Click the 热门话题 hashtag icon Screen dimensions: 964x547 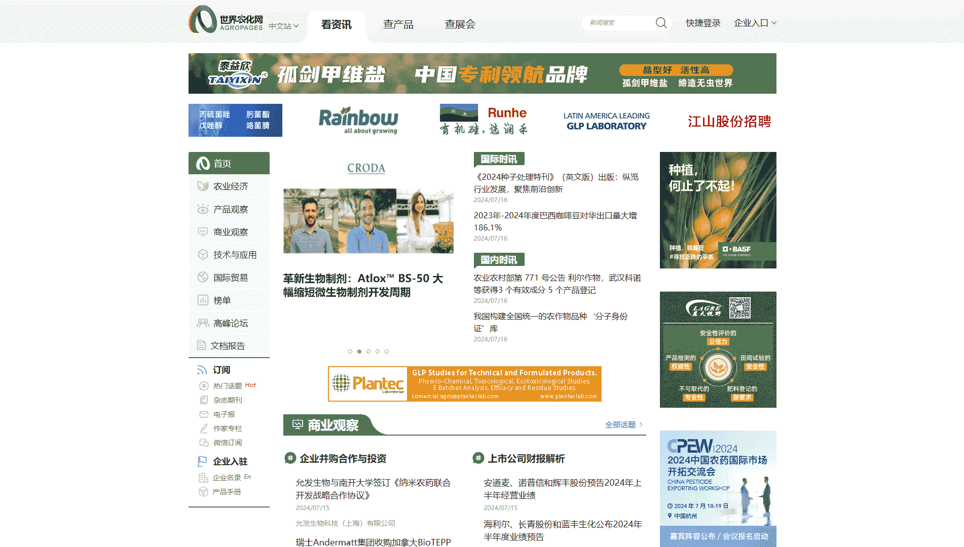[x=204, y=385]
